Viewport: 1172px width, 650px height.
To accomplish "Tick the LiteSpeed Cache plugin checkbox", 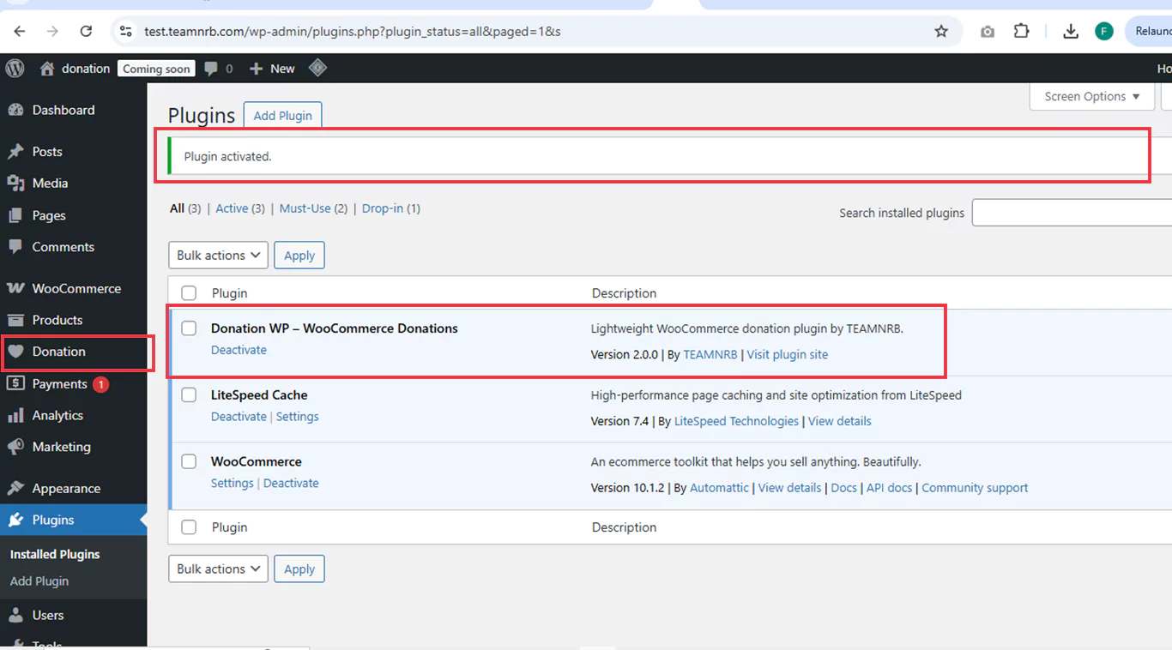I will pos(189,395).
